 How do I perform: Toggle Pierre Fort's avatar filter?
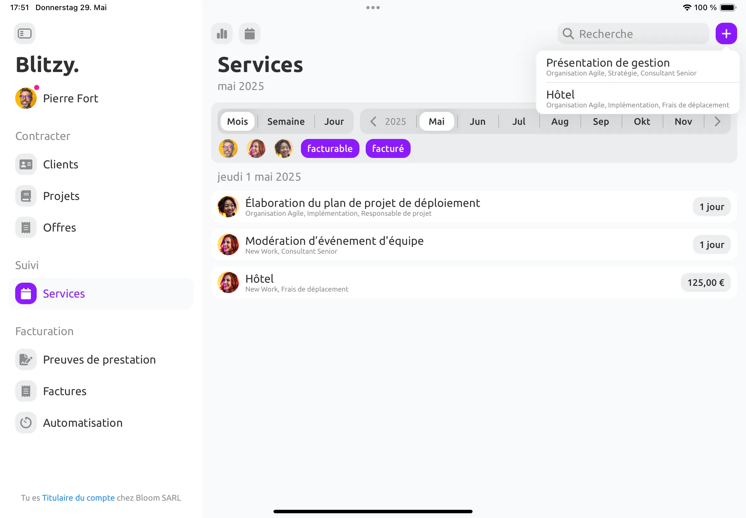pos(228,148)
